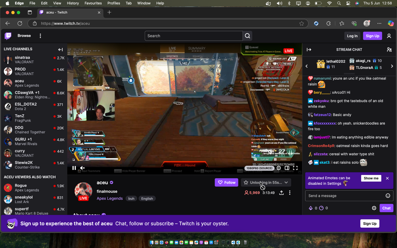This screenshot has width=397, height=248.
Task: Open the Twitch more options dots menu
Action: 40,36
